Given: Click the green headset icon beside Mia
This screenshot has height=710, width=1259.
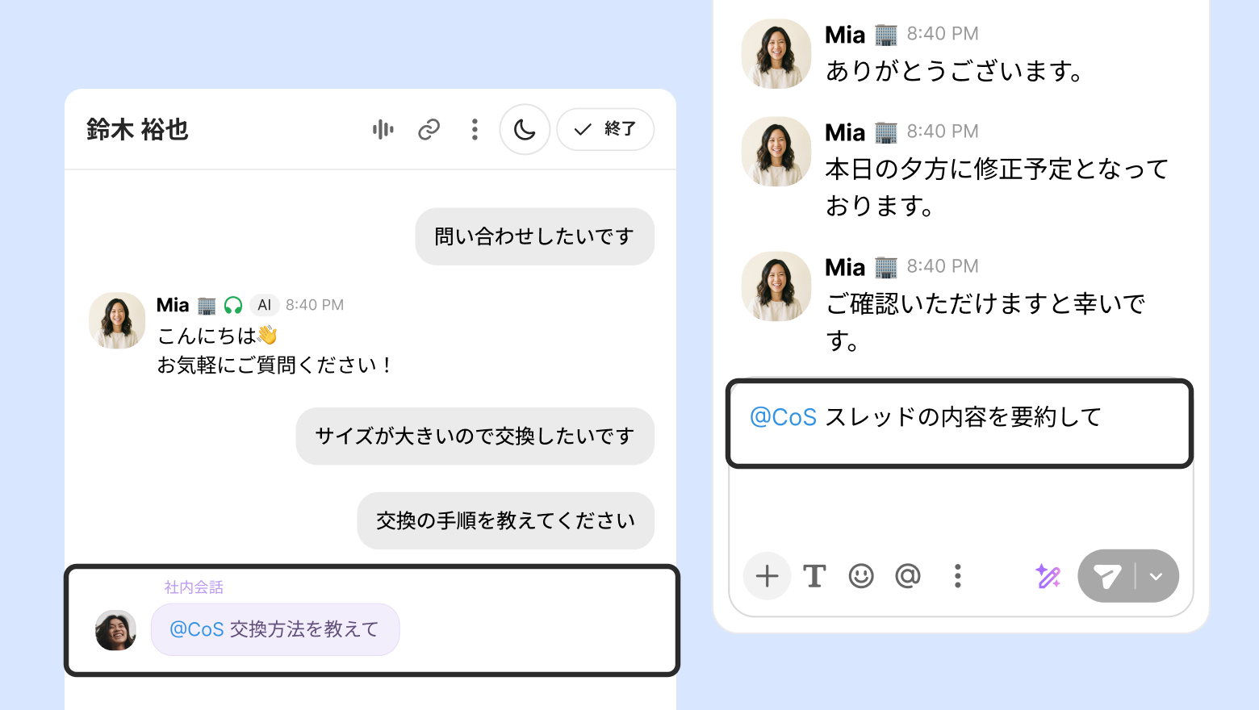Looking at the screenshot, I should pos(233,305).
